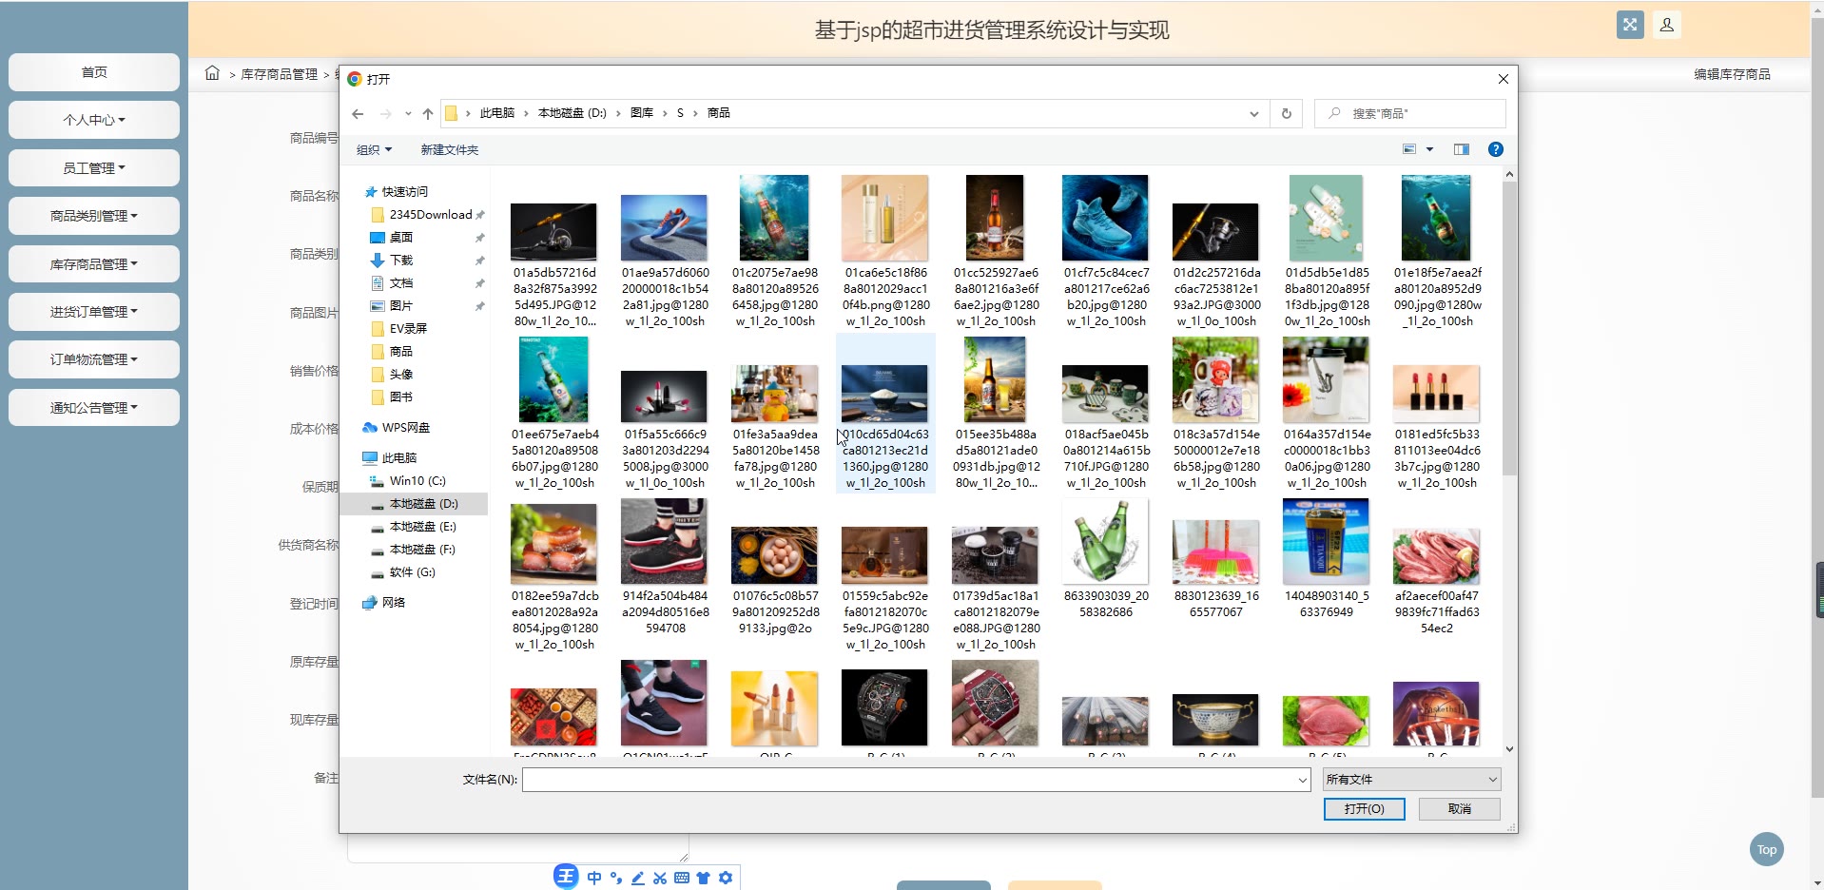1824x890 pixels.
Task: Select the 本地磁盘 (E:) drive in tree
Action: pos(422,527)
